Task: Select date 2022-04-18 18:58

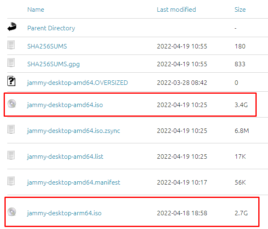Action: click(182, 213)
